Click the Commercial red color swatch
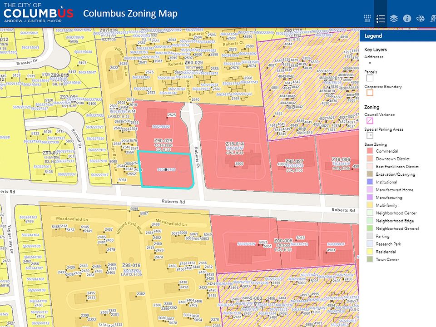 (x=370, y=151)
